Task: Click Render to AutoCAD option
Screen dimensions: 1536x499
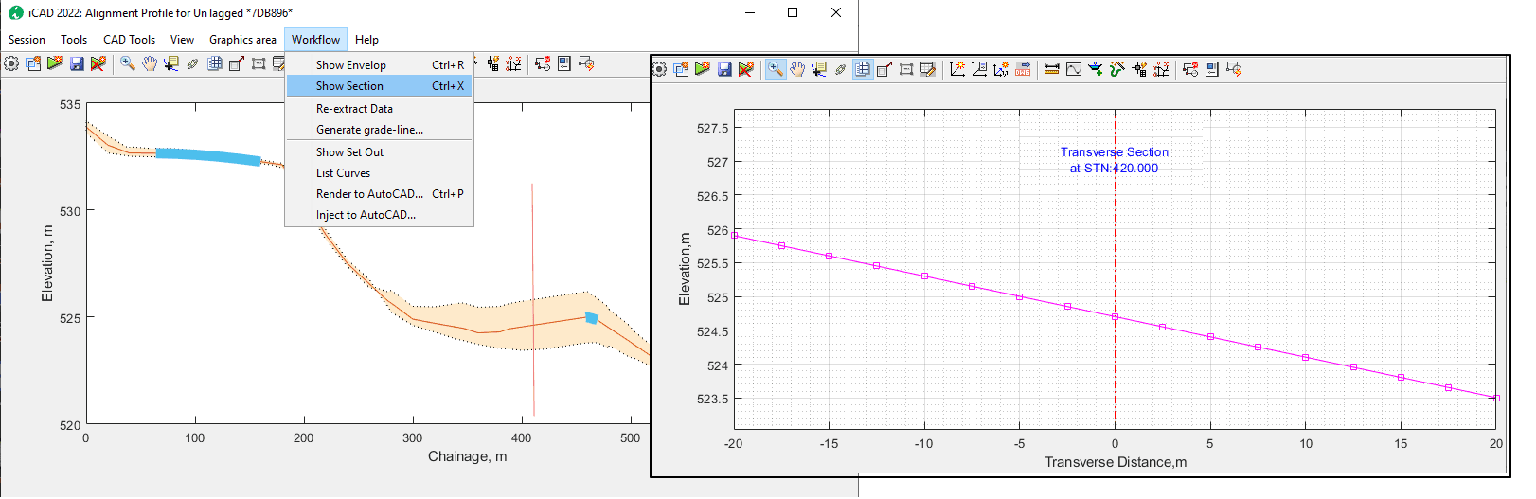Action: (369, 194)
